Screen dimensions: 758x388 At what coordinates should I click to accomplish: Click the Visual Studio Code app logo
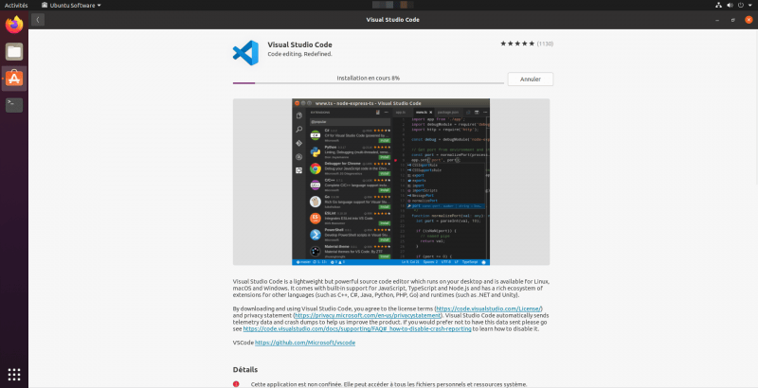click(245, 53)
